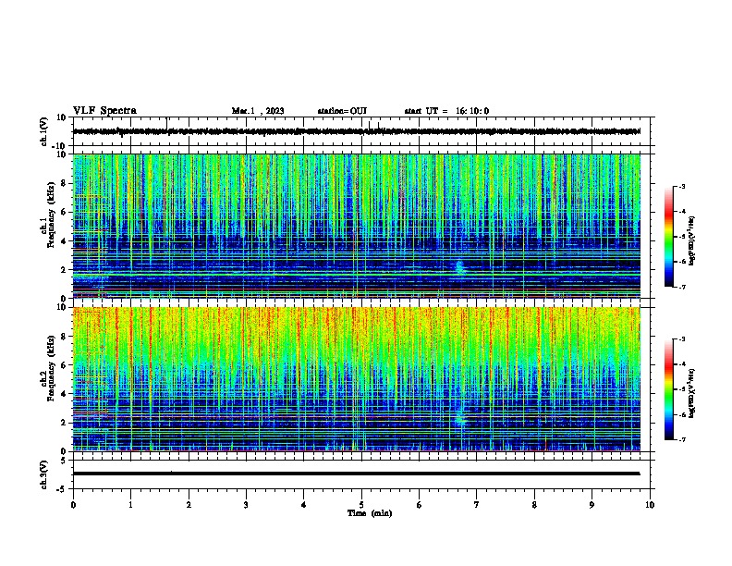Click the ch.1 spectrogram panel
The height and width of the screenshot is (566, 732).
[x=356, y=226]
